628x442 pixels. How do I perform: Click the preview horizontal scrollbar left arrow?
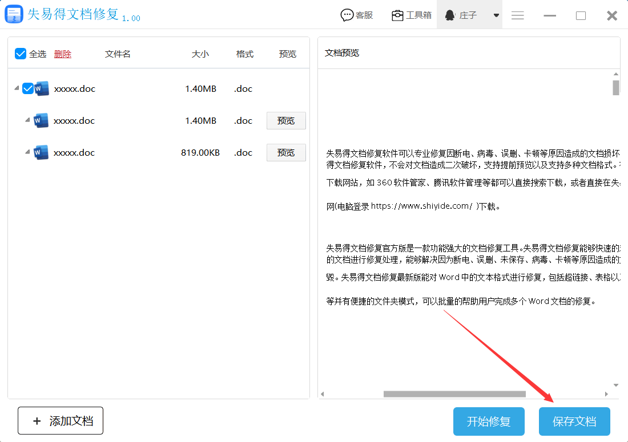coord(323,394)
